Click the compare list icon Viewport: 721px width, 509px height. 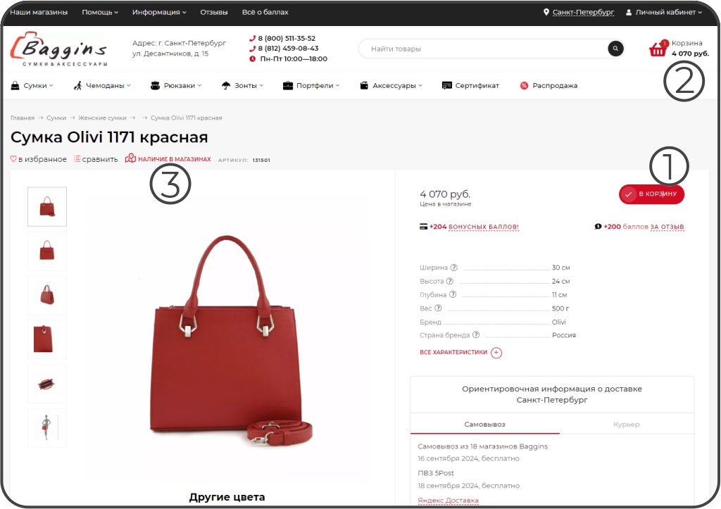[77, 159]
